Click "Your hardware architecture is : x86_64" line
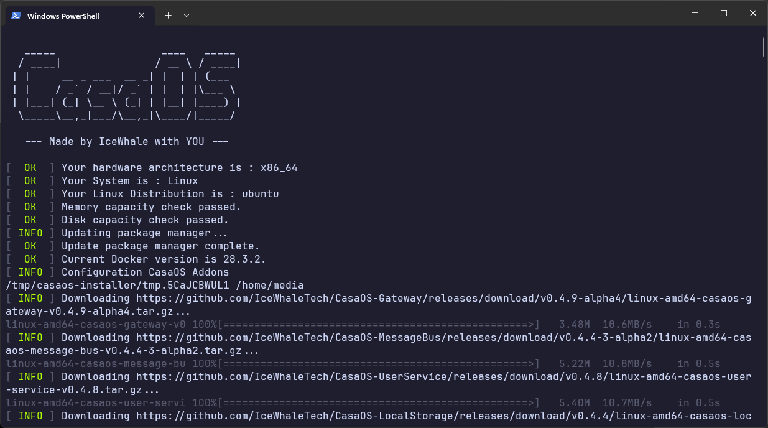This screenshot has width=768, height=428. (x=180, y=168)
